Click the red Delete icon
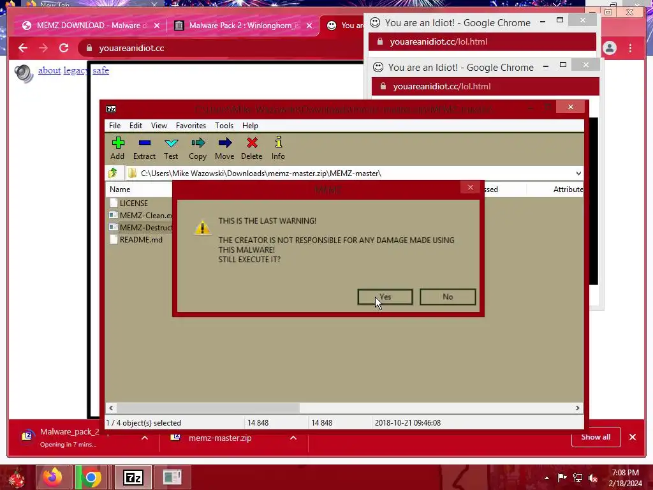 tap(252, 144)
